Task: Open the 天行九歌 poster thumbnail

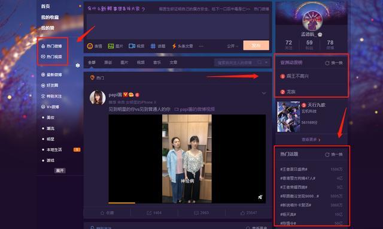Action: (x=288, y=117)
